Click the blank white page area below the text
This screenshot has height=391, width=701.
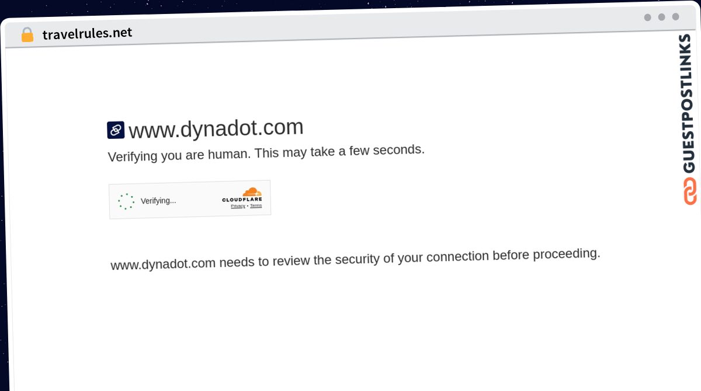pyautogui.click(x=350, y=333)
